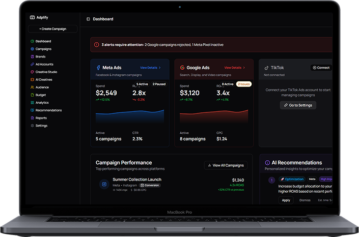Click the Google Ads red spend chart
Image resolution: width=359 pixels, height=237 pixels.
point(214,116)
